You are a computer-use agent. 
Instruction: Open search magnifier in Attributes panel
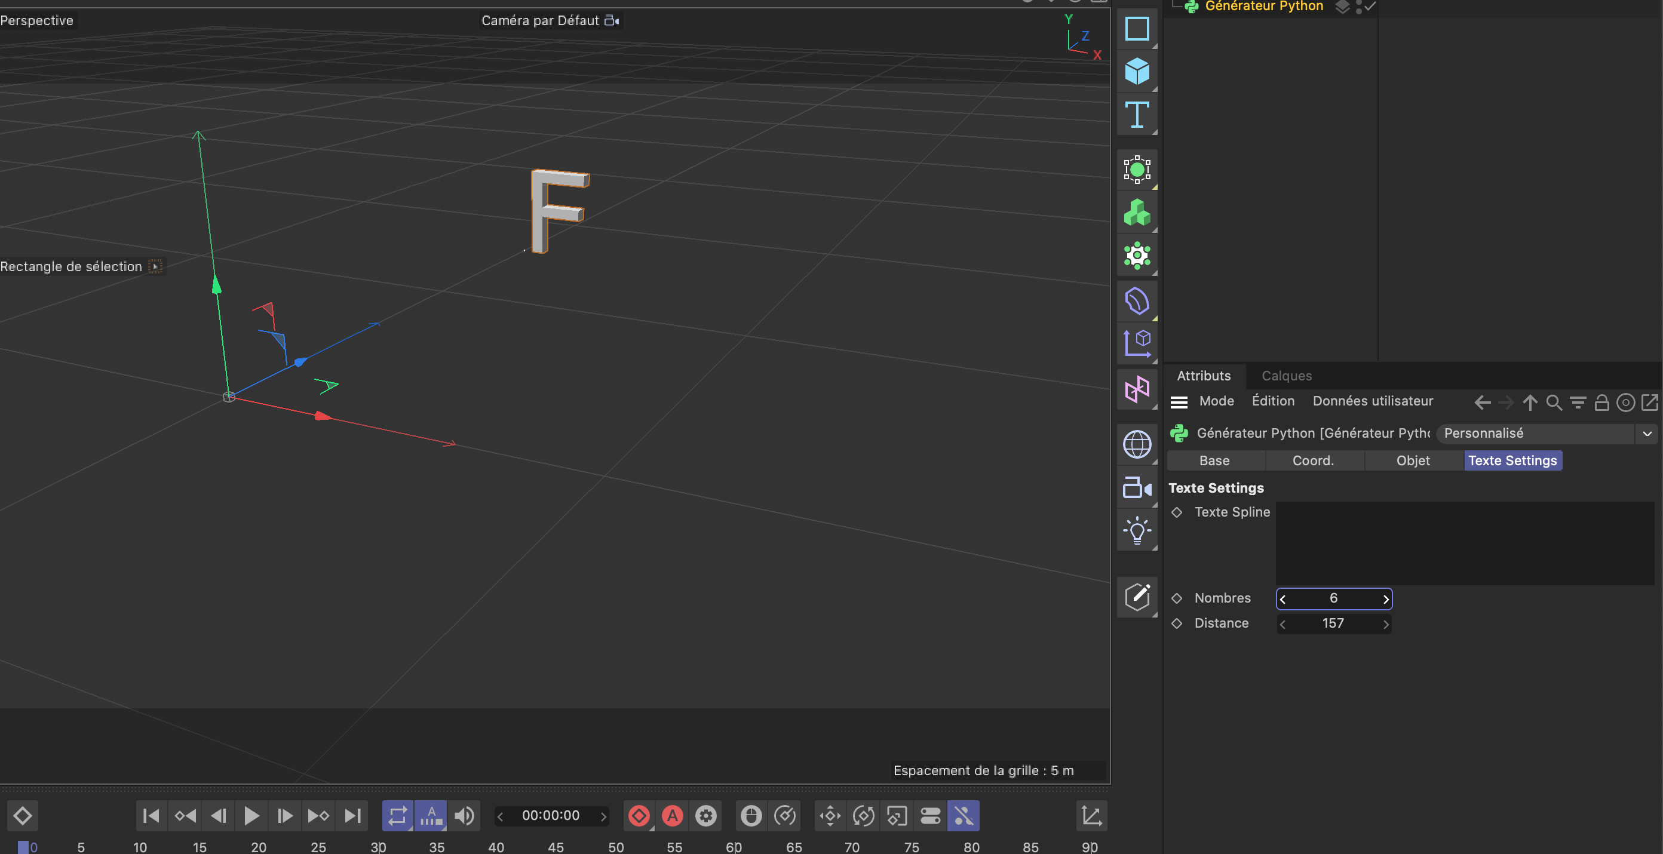[1554, 403]
